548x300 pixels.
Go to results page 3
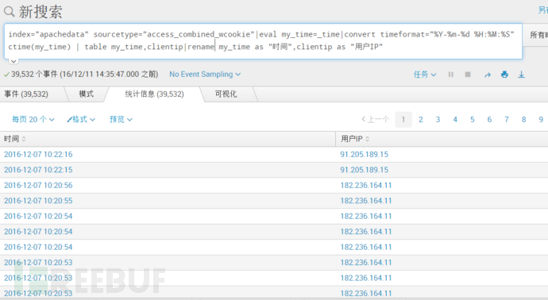pos(438,119)
